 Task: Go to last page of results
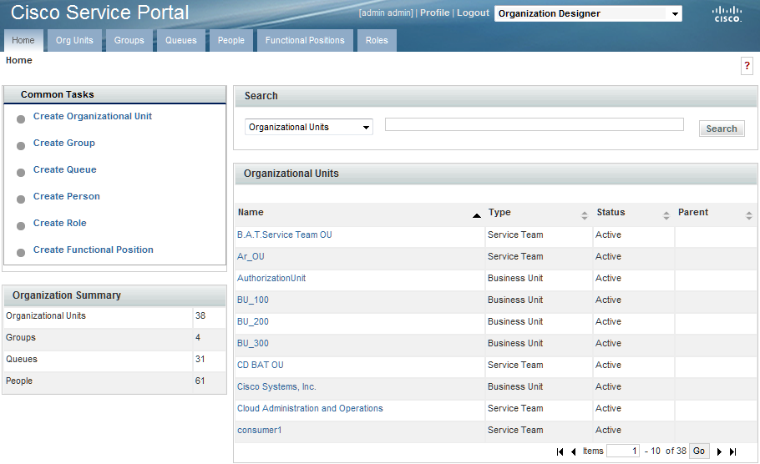coord(733,451)
